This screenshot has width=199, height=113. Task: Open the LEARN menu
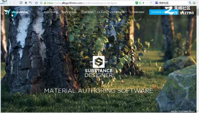[x=102, y=12]
